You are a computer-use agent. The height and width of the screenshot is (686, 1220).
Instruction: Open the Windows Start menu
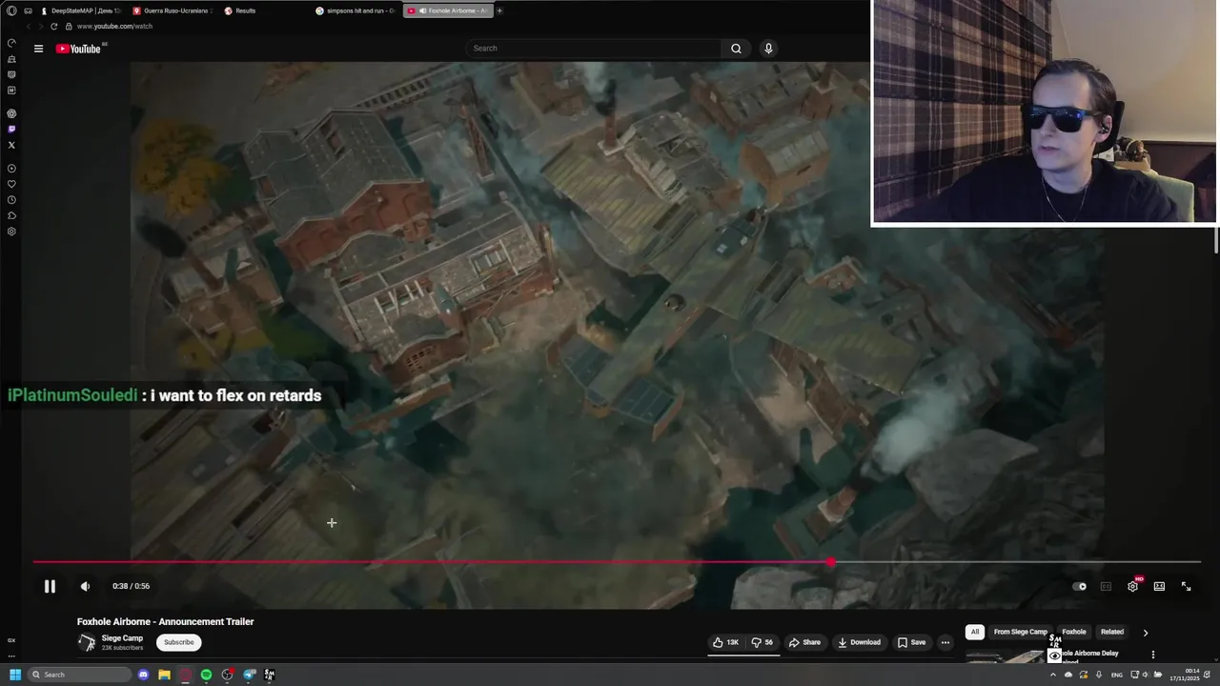15,675
